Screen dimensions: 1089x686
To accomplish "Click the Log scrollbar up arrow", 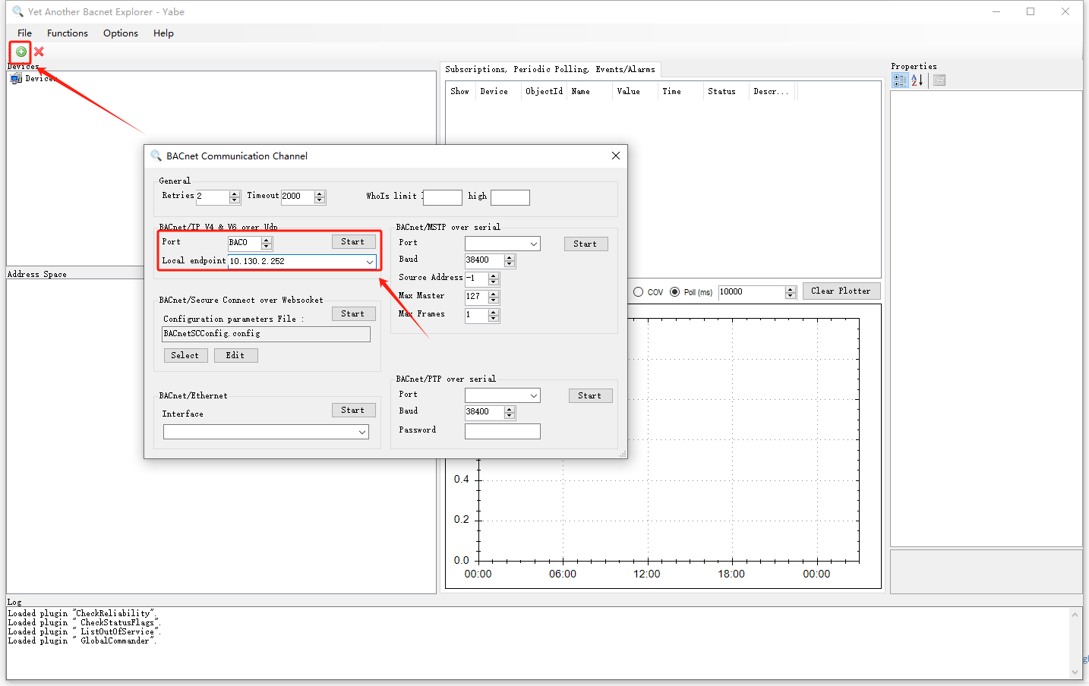I will (x=1075, y=615).
